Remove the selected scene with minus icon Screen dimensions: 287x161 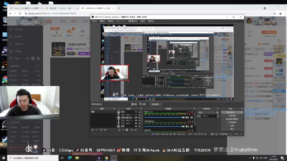click(x=97, y=130)
